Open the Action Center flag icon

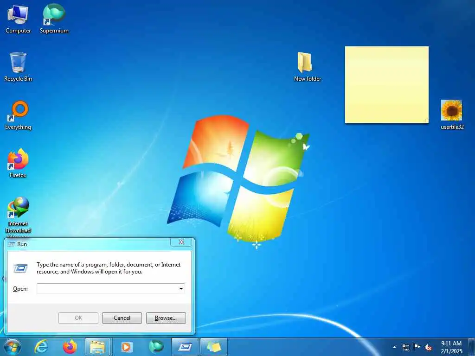click(x=417, y=347)
